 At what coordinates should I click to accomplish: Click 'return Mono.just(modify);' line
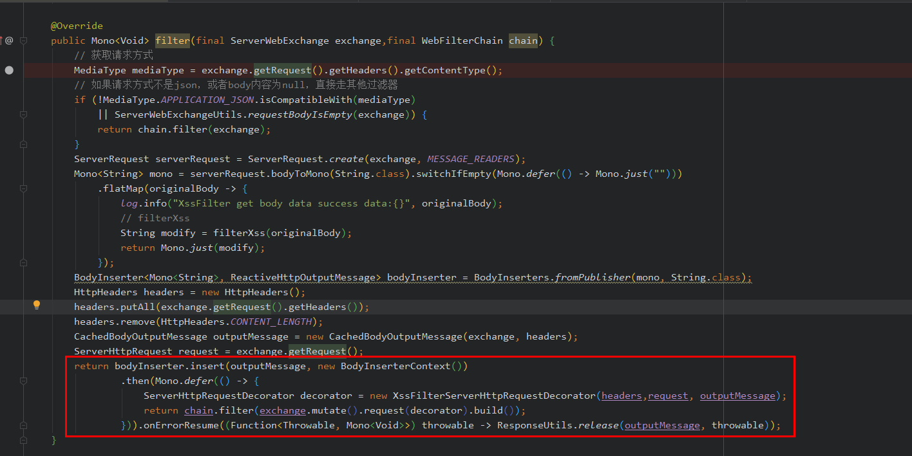point(193,248)
